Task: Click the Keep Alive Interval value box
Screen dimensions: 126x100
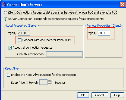Action: point(43,82)
